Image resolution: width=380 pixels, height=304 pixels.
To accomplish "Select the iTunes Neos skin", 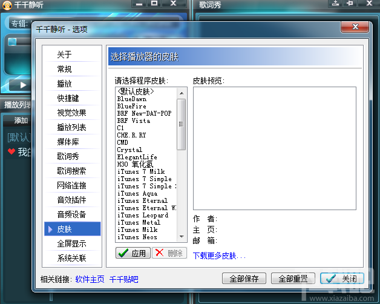I will (x=146, y=237).
